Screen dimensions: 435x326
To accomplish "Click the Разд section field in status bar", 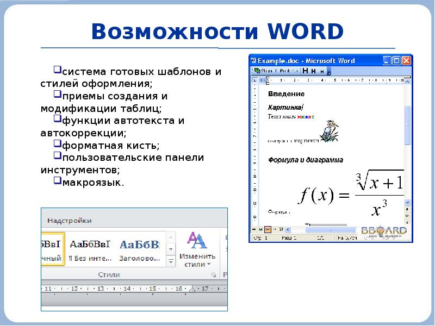I will pyautogui.click(x=289, y=238).
